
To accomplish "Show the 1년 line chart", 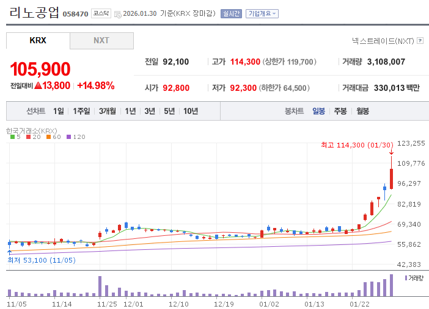I will click(131, 111).
